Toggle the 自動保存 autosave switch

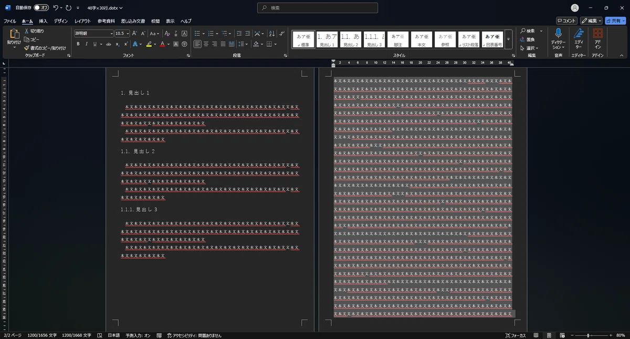coord(41,8)
